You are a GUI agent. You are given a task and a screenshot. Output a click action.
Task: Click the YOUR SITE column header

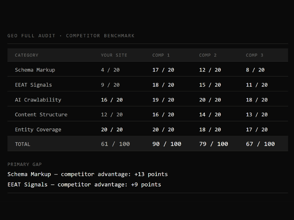click(114, 55)
